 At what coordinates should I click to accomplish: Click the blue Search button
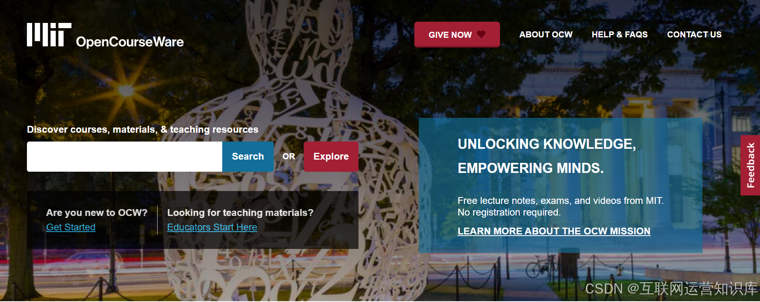click(x=248, y=156)
